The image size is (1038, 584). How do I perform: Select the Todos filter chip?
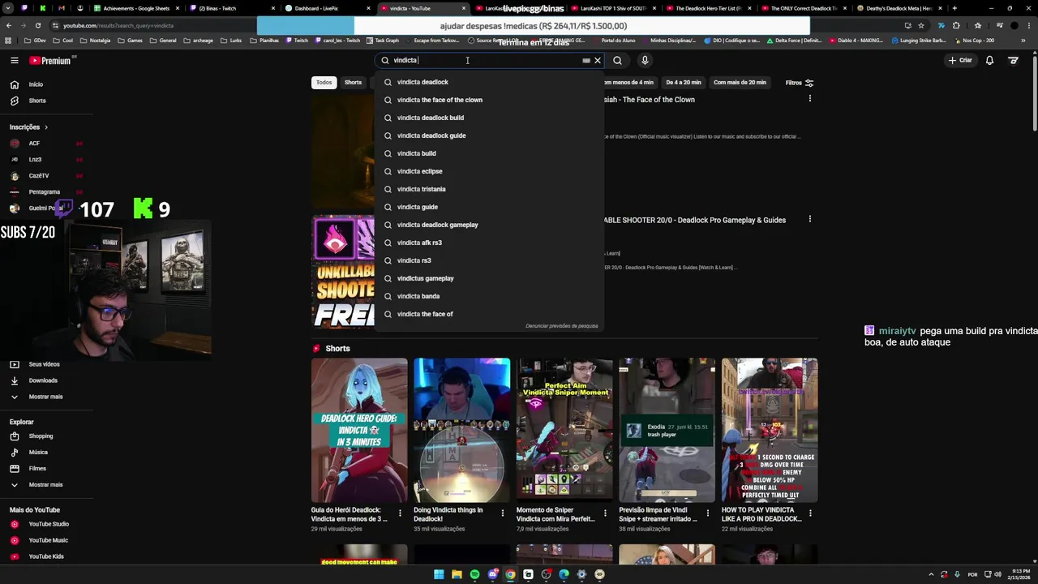tap(324, 83)
